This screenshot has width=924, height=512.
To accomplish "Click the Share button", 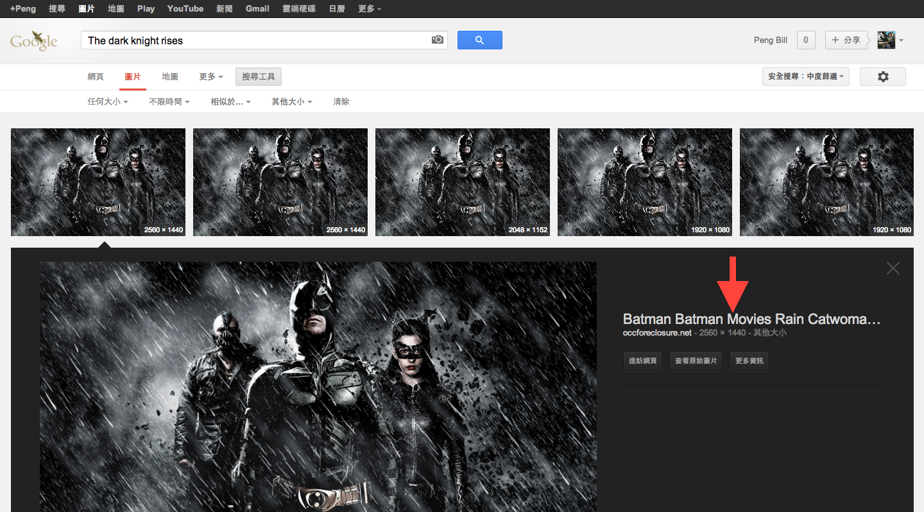I will pyautogui.click(x=846, y=40).
